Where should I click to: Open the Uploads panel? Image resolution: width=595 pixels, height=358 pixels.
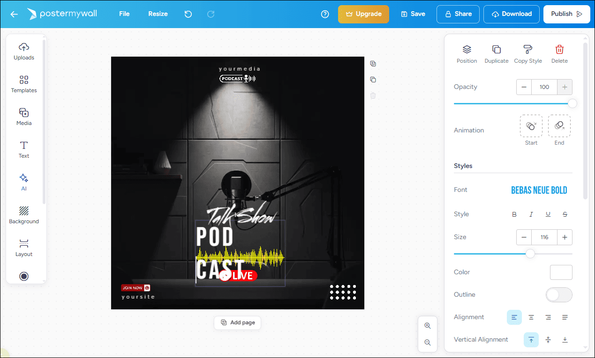coord(23,51)
